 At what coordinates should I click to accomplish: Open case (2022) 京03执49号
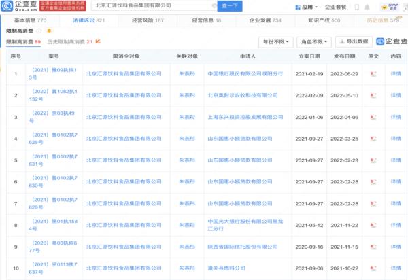pos(53,117)
